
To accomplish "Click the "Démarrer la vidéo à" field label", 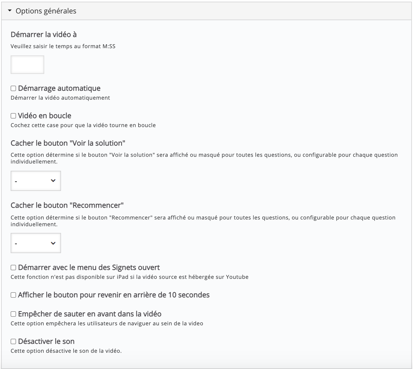I will point(44,34).
